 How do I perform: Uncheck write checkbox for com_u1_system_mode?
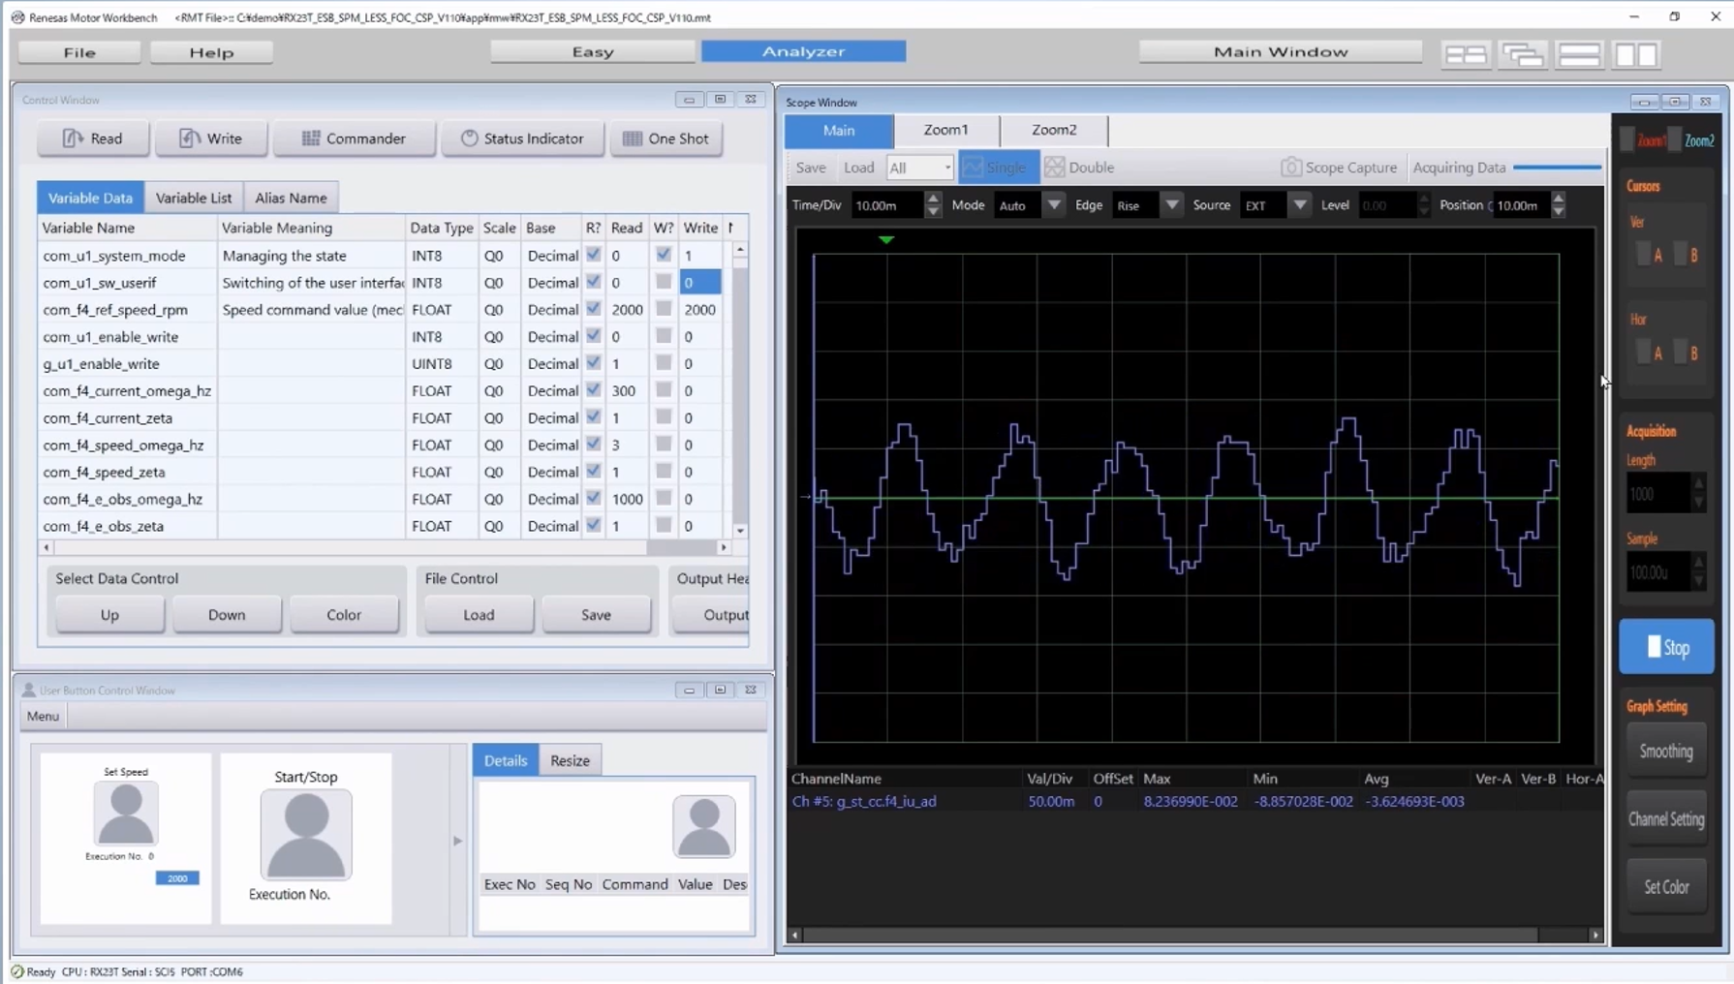(664, 255)
